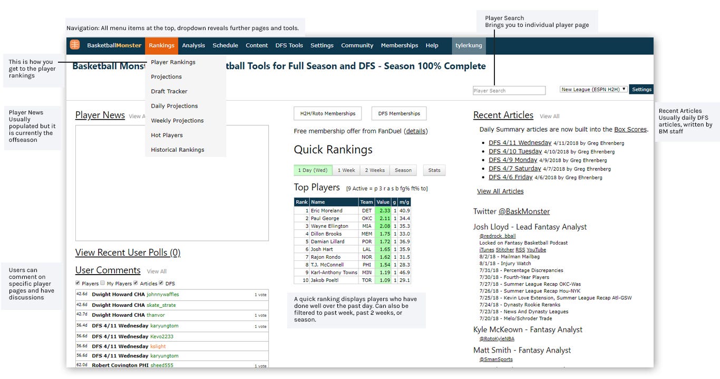The width and height of the screenshot is (720, 379).
Task: Toggle the DFS checkbox
Action: (161, 283)
